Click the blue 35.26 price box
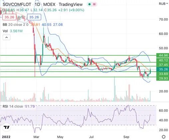 (34, 17)
